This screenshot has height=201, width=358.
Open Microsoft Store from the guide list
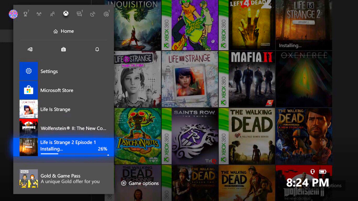(x=63, y=90)
